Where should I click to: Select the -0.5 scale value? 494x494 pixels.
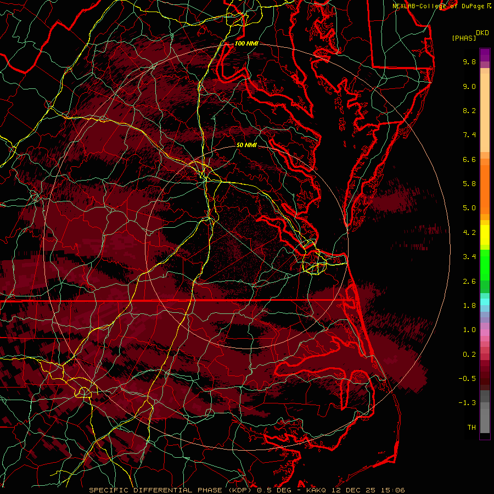(467, 379)
